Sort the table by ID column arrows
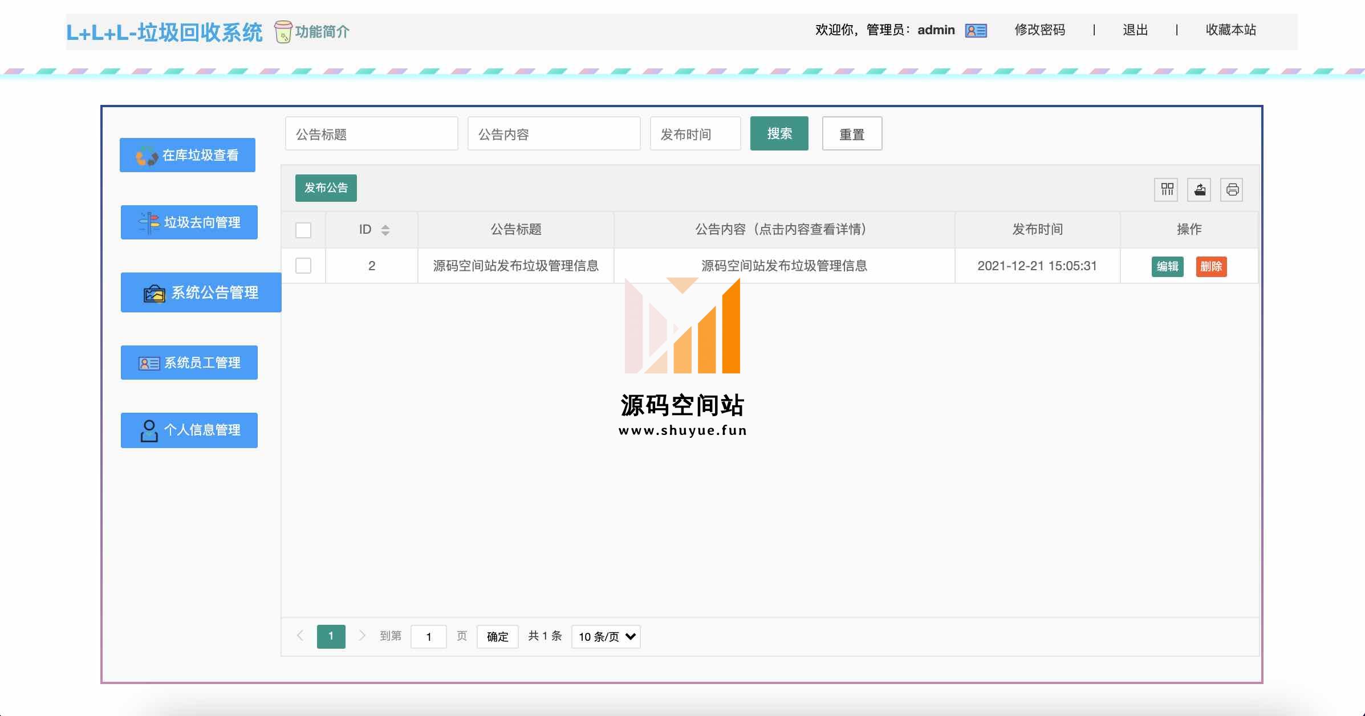The image size is (1365, 716). coord(385,230)
